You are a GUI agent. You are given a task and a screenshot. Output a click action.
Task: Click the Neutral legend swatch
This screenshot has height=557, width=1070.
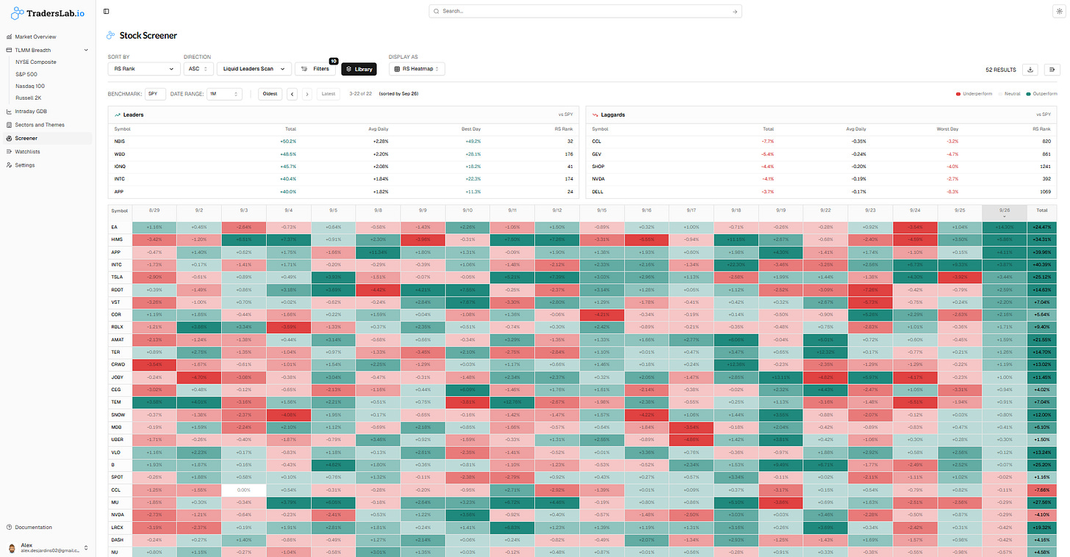pyautogui.click(x=999, y=94)
